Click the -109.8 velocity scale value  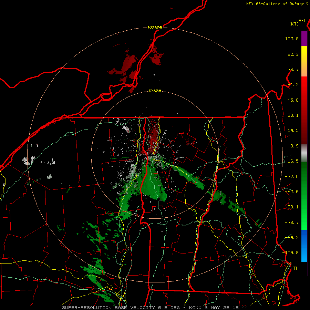tap(290, 253)
